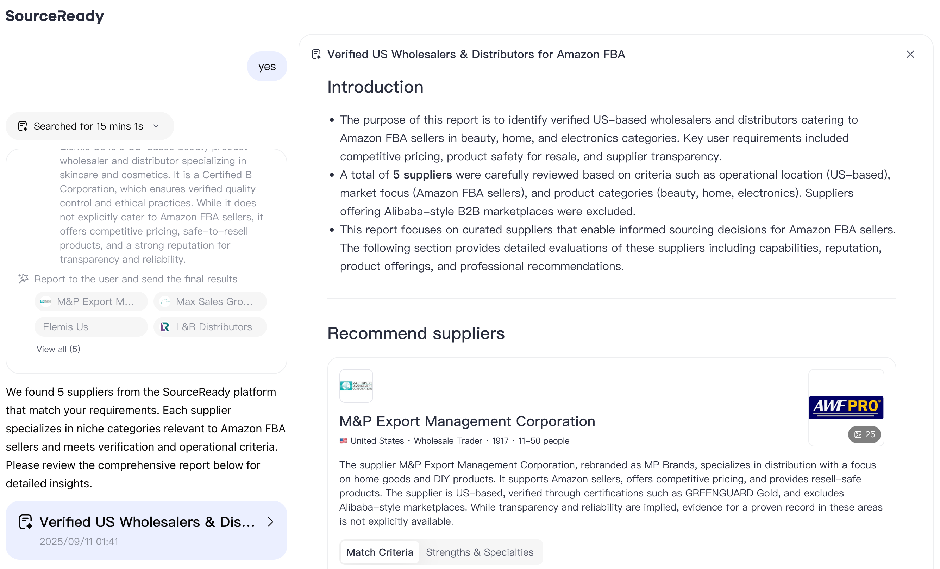Click the report icon in the report card
Image resolution: width=940 pixels, height=569 pixels.
[x=26, y=522]
